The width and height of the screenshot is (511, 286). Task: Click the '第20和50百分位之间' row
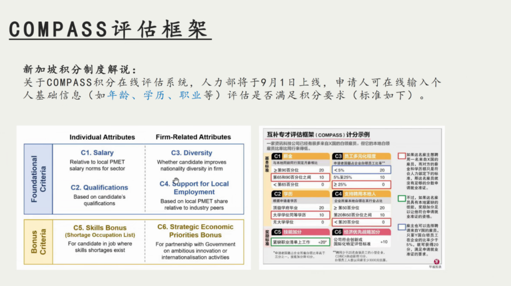pos(361,215)
